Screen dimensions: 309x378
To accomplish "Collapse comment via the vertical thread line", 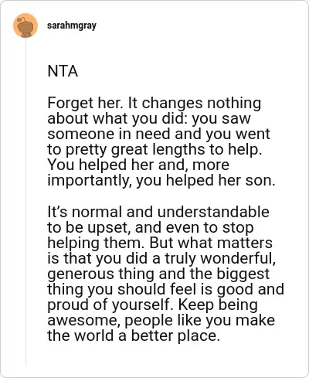I will pyautogui.click(x=25, y=201).
